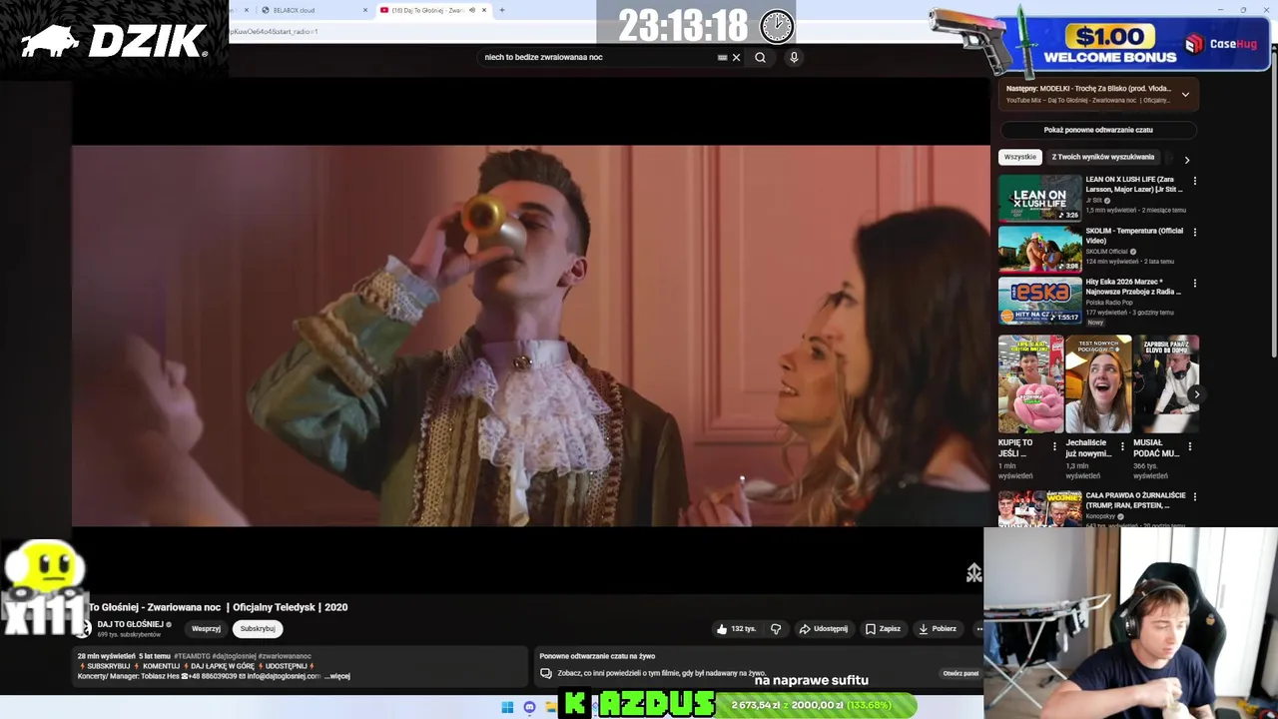This screenshot has width=1278, height=719.
Task: Dislike the video with the thumbs down
Action: (776, 629)
